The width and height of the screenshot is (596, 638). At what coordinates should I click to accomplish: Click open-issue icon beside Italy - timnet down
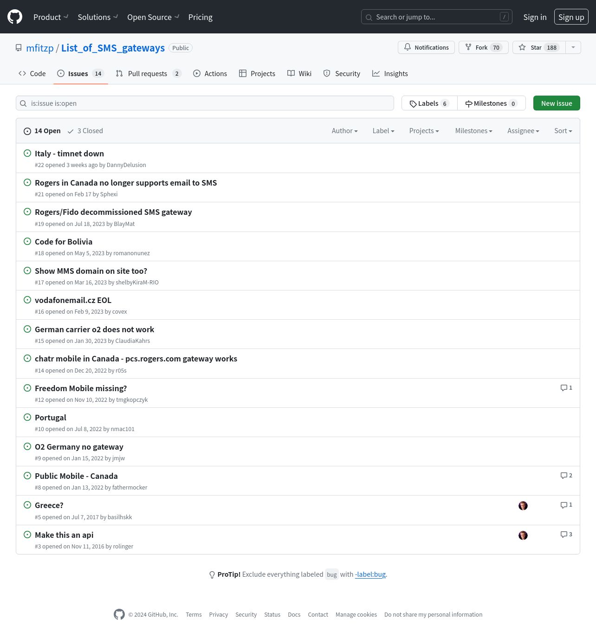(x=27, y=153)
